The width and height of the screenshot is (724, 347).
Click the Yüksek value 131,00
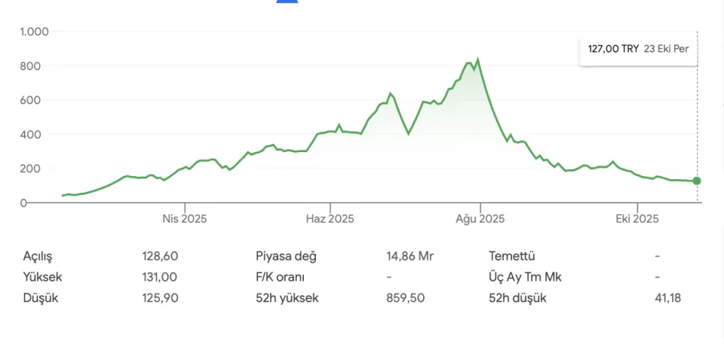[160, 277]
